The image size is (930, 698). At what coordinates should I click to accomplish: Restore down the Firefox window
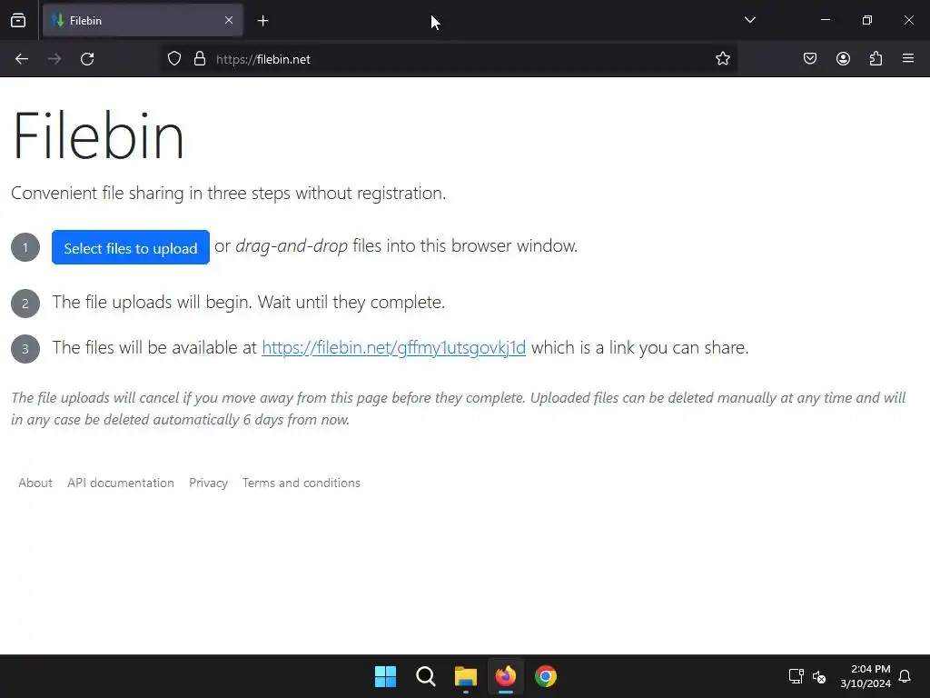[867, 20]
